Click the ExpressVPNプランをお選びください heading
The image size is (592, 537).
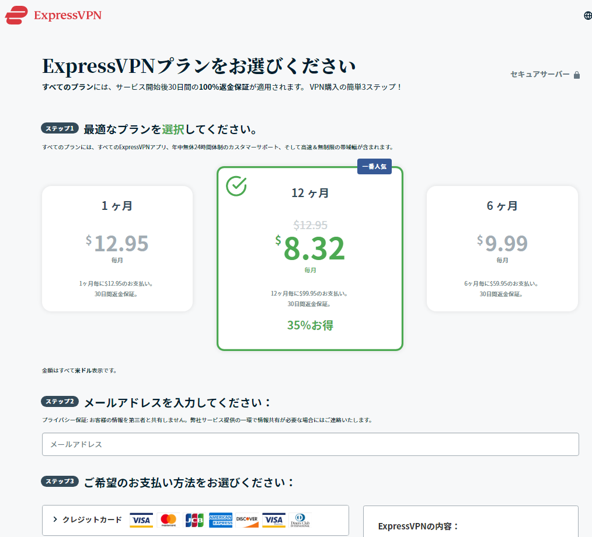point(199,66)
